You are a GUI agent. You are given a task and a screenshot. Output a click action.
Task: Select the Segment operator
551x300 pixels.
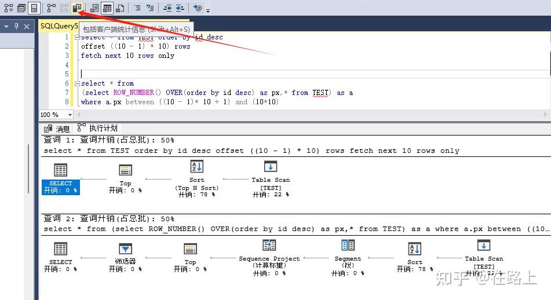tap(348, 258)
